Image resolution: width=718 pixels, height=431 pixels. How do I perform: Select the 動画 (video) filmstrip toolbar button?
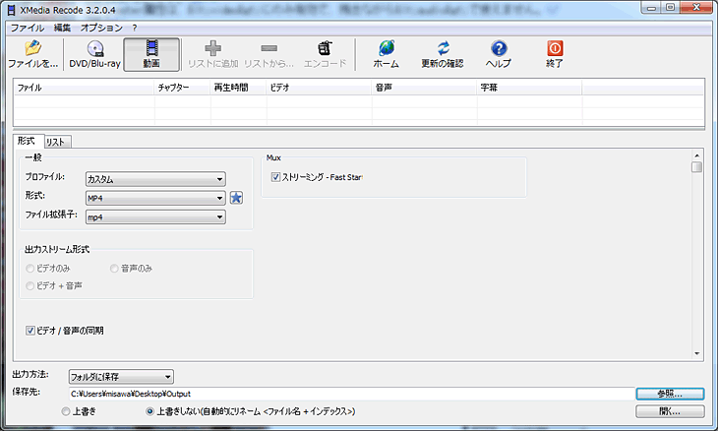coord(151,54)
